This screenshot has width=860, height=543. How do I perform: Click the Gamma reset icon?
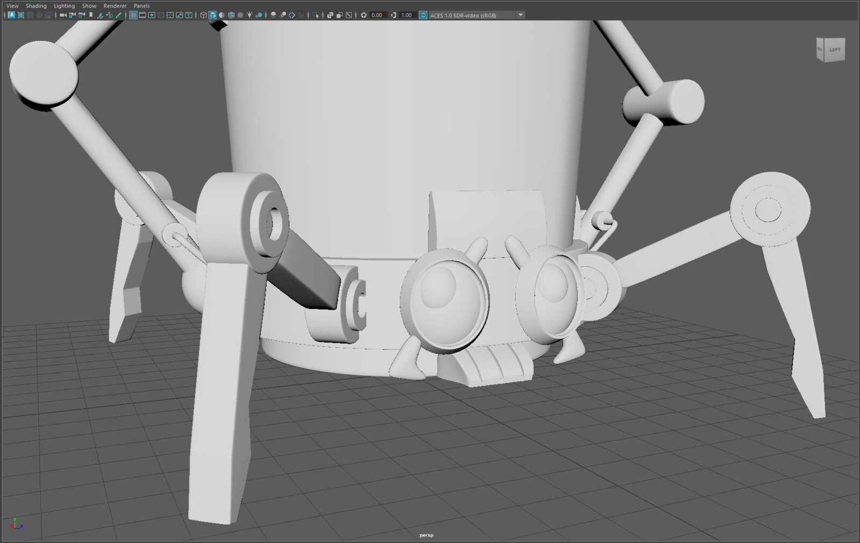(393, 15)
